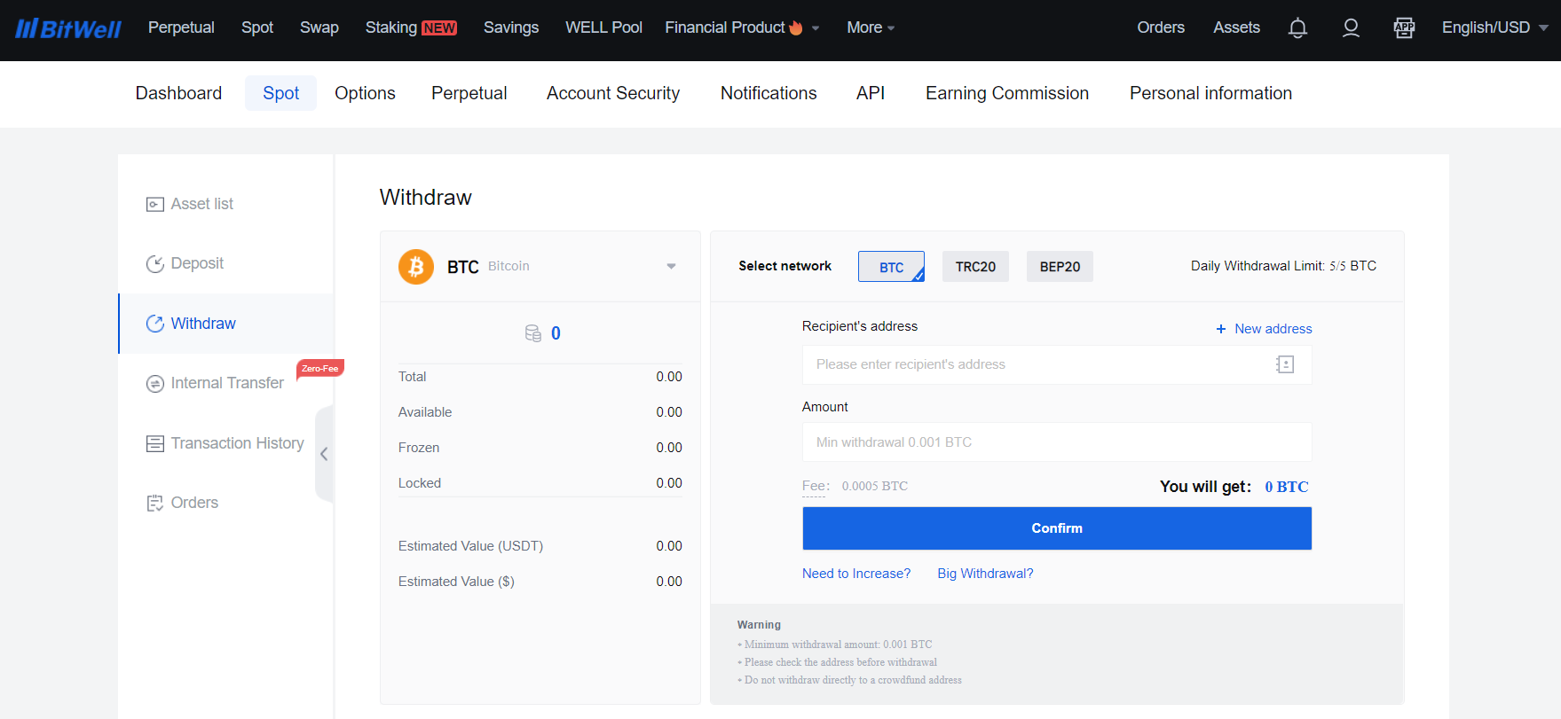Screen dimensions: 1561x719
Task: Focus the recipient's address field
Action: click(x=1057, y=364)
